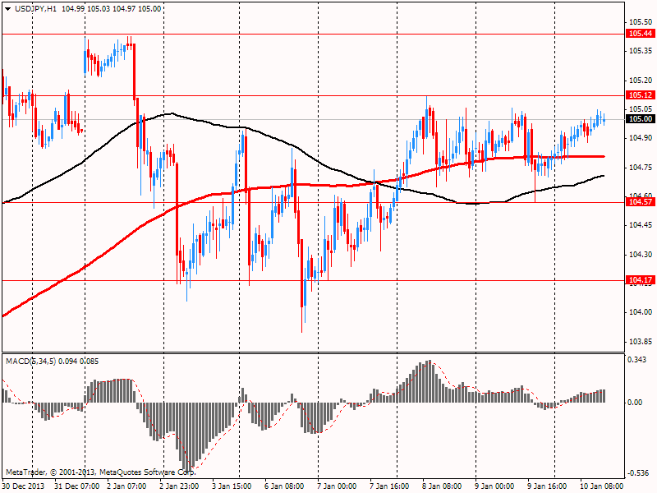
Task: Click the 3 Jan 15:00 time axis label
Action: click(x=232, y=486)
